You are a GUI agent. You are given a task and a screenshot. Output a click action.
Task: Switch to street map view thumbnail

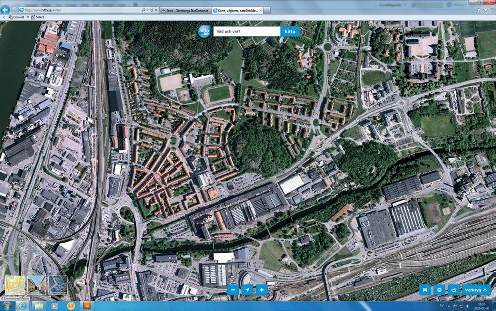(x=15, y=285)
